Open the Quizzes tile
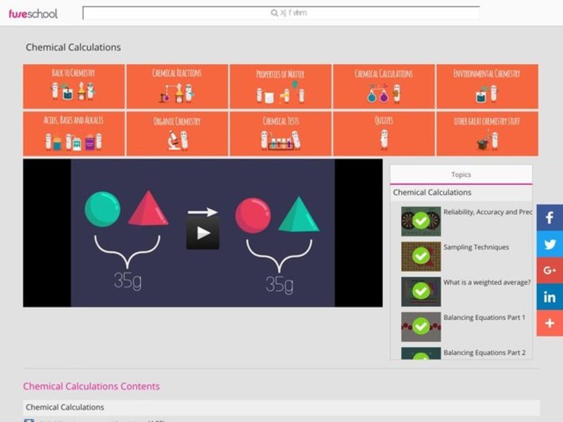 click(384, 133)
